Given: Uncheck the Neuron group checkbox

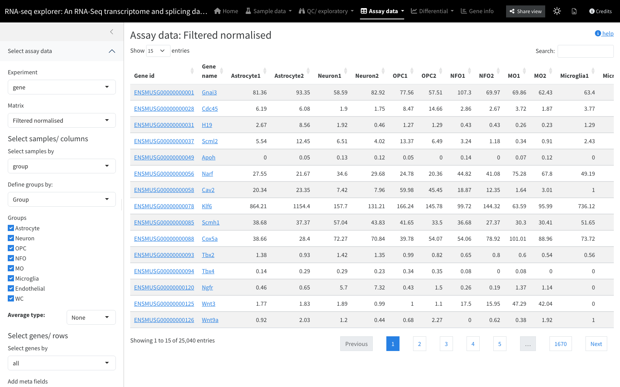Looking at the screenshot, I should (11, 238).
